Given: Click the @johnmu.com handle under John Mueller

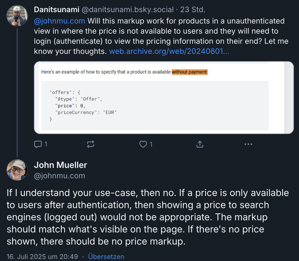Looking at the screenshot, I should [59, 176].
